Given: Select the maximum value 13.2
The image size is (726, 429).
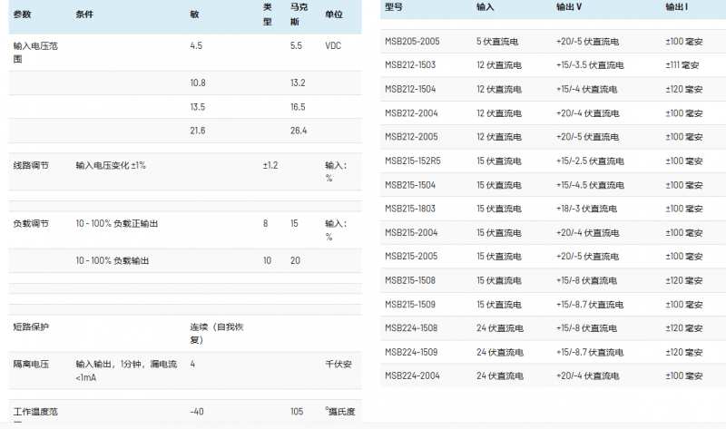Looking at the screenshot, I should [298, 83].
